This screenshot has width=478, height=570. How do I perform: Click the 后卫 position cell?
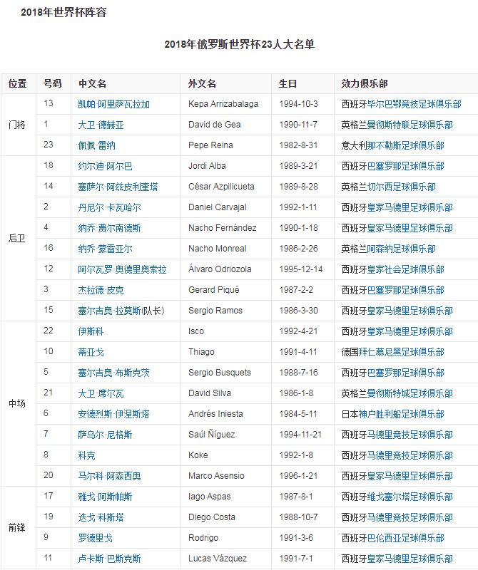(x=17, y=239)
